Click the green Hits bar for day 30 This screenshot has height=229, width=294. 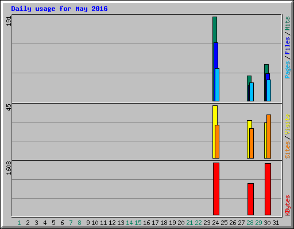266,69
